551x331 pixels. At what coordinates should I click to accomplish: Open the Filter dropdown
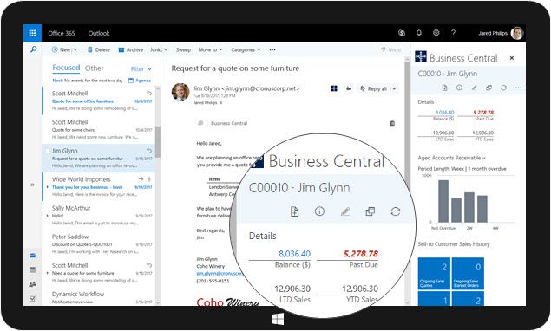(x=141, y=68)
